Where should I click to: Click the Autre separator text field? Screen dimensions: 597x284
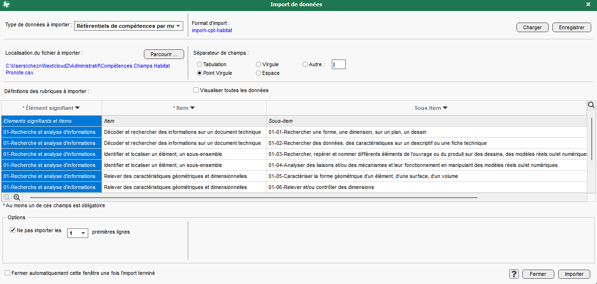(x=339, y=64)
